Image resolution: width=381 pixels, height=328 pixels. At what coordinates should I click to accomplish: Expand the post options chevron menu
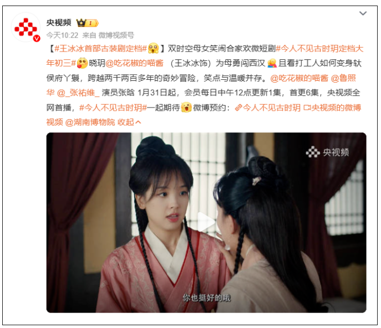click(363, 13)
